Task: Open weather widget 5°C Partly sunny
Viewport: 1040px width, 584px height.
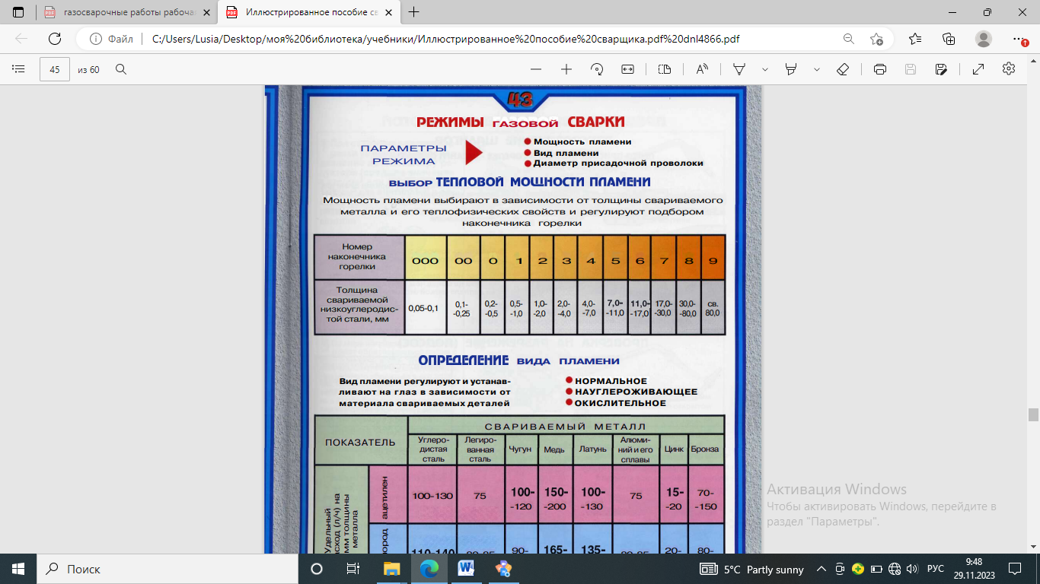Action: tap(751, 569)
